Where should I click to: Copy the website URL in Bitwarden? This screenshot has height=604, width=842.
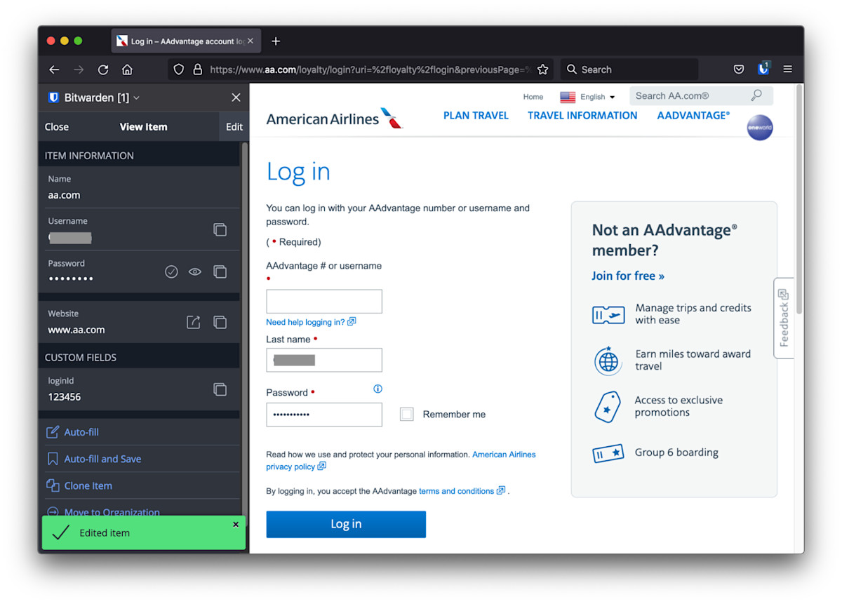[220, 322]
